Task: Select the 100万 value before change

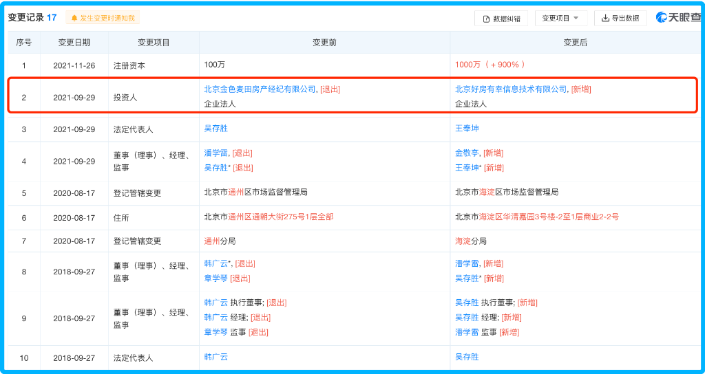Action: [215, 65]
